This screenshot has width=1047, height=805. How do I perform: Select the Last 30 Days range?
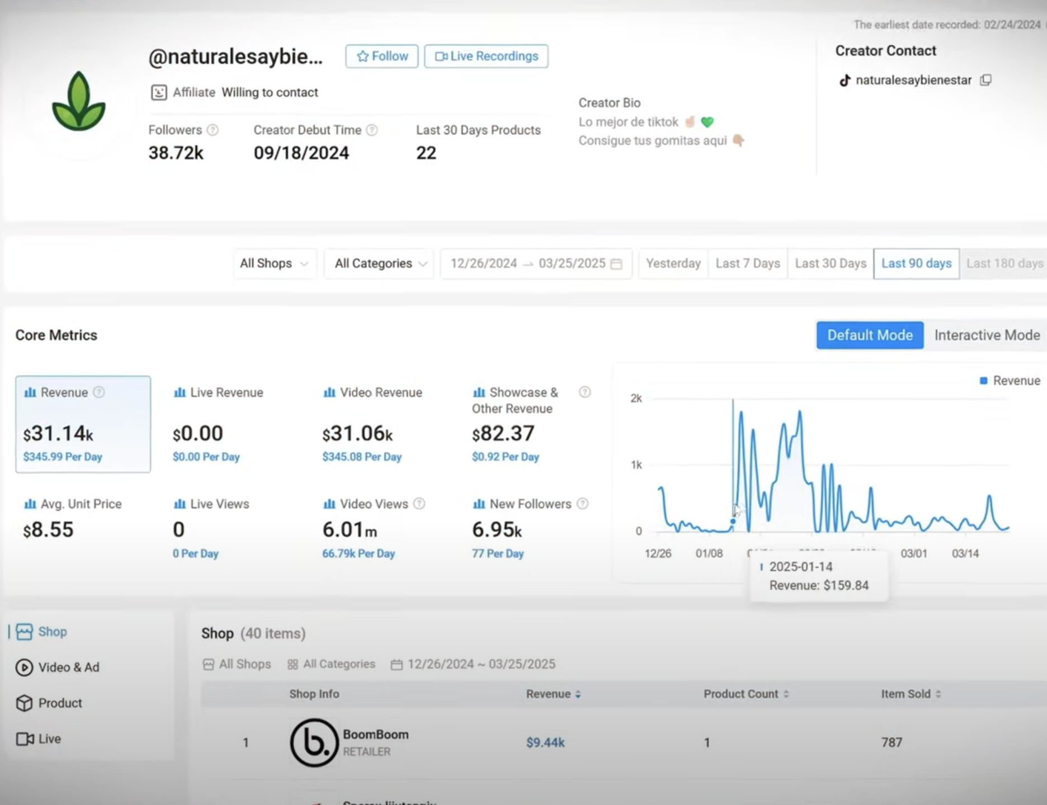830,263
